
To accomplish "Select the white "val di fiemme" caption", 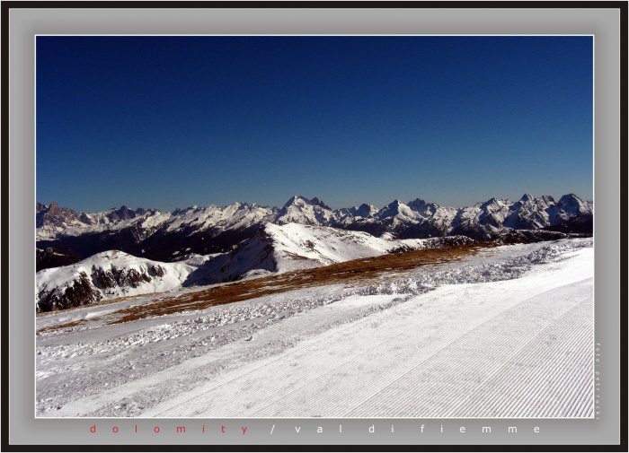I will [x=418, y=430].
